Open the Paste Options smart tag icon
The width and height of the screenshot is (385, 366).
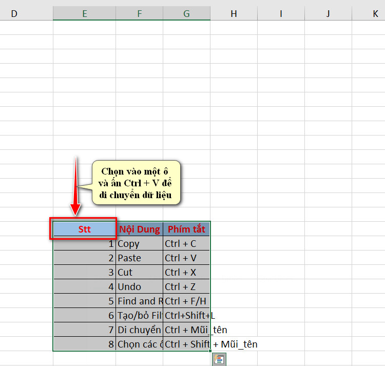pyautogui.click(x=219, y=360)
